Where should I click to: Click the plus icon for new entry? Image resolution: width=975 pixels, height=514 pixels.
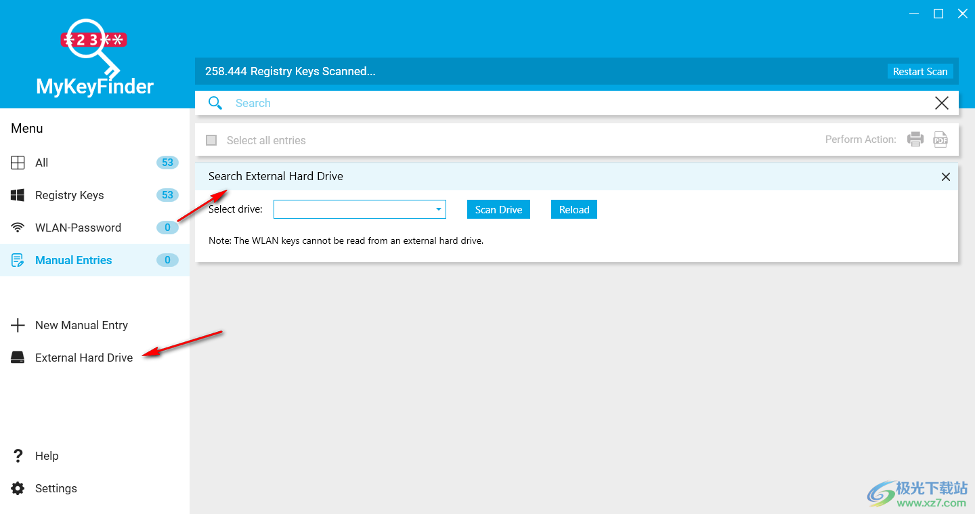click(x=18, y=325)
